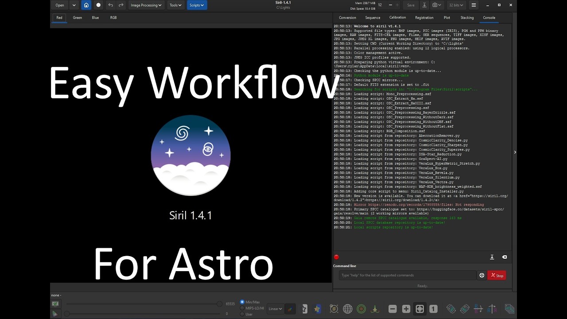Switch to the Blue channel tab
The width and height of the screenshot is (567, 319).
[95, 17]
